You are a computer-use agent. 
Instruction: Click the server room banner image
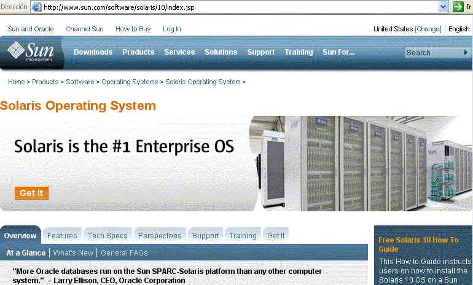pyautogui.click(x=361, y=163)
